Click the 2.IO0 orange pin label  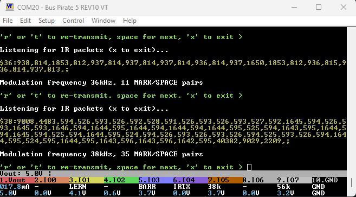pos(52,180)
